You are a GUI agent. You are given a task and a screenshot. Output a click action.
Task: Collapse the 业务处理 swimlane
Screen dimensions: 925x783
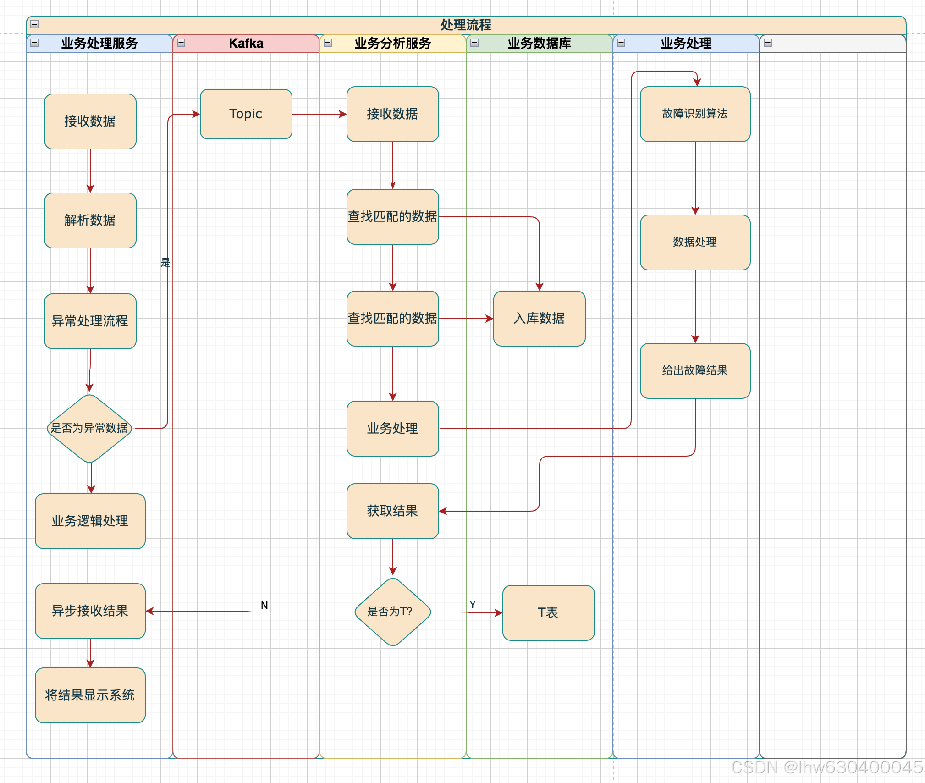pyautogui.click(x=621, y=43)
